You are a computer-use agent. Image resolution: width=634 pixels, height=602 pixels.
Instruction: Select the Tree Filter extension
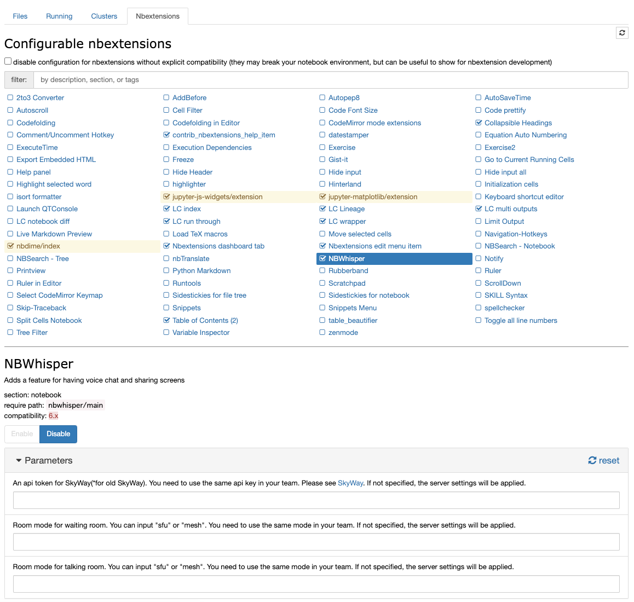point(32,333)
